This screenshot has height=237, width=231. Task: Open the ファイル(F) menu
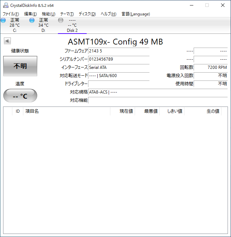[11, 14]
